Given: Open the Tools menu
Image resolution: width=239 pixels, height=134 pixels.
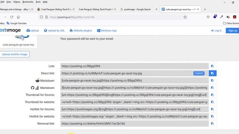Looking at the screenshot, I should click(x=38, y=2).
